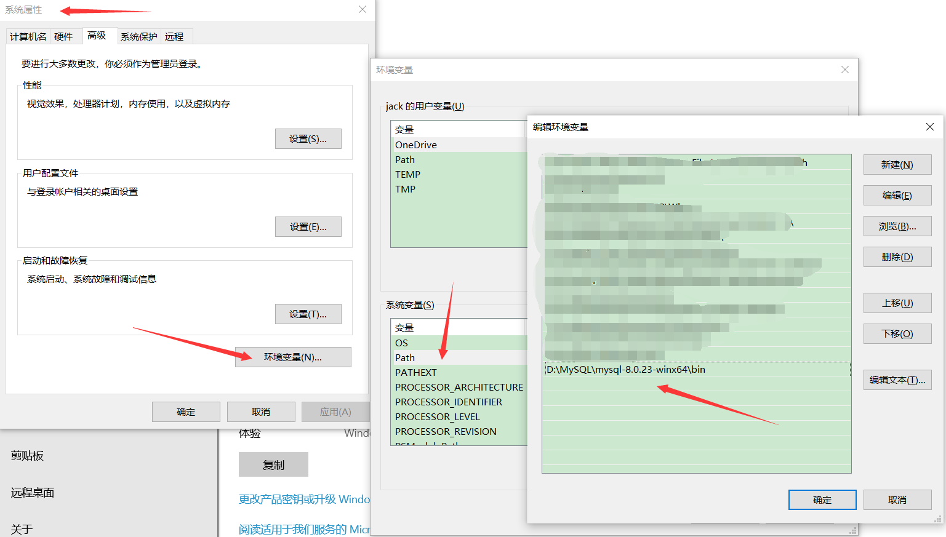Click 取消 in 编辑环境变量 dialog

897,499
